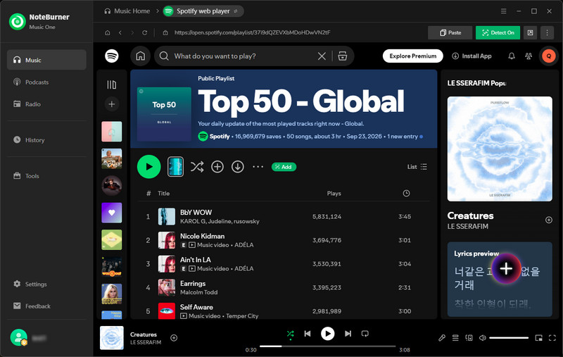Open the notifications bell
Screen dimensions: 563x357
click(x=512, y=56)
